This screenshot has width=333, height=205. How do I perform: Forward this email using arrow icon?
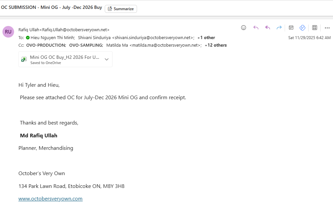(279, 28)
